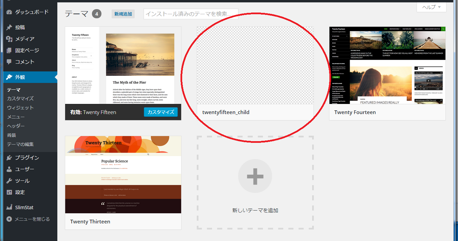Viewport: 458px width, 241px height.
Task: Click the blue カスタマイズ button
Action: tap(161, 112)
